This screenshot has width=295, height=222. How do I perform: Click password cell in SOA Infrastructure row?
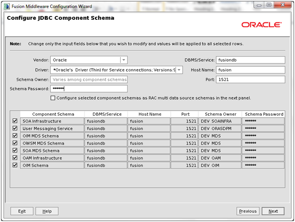(263, 121)
